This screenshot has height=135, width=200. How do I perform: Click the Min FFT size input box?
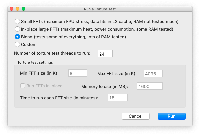pos(78,73)
